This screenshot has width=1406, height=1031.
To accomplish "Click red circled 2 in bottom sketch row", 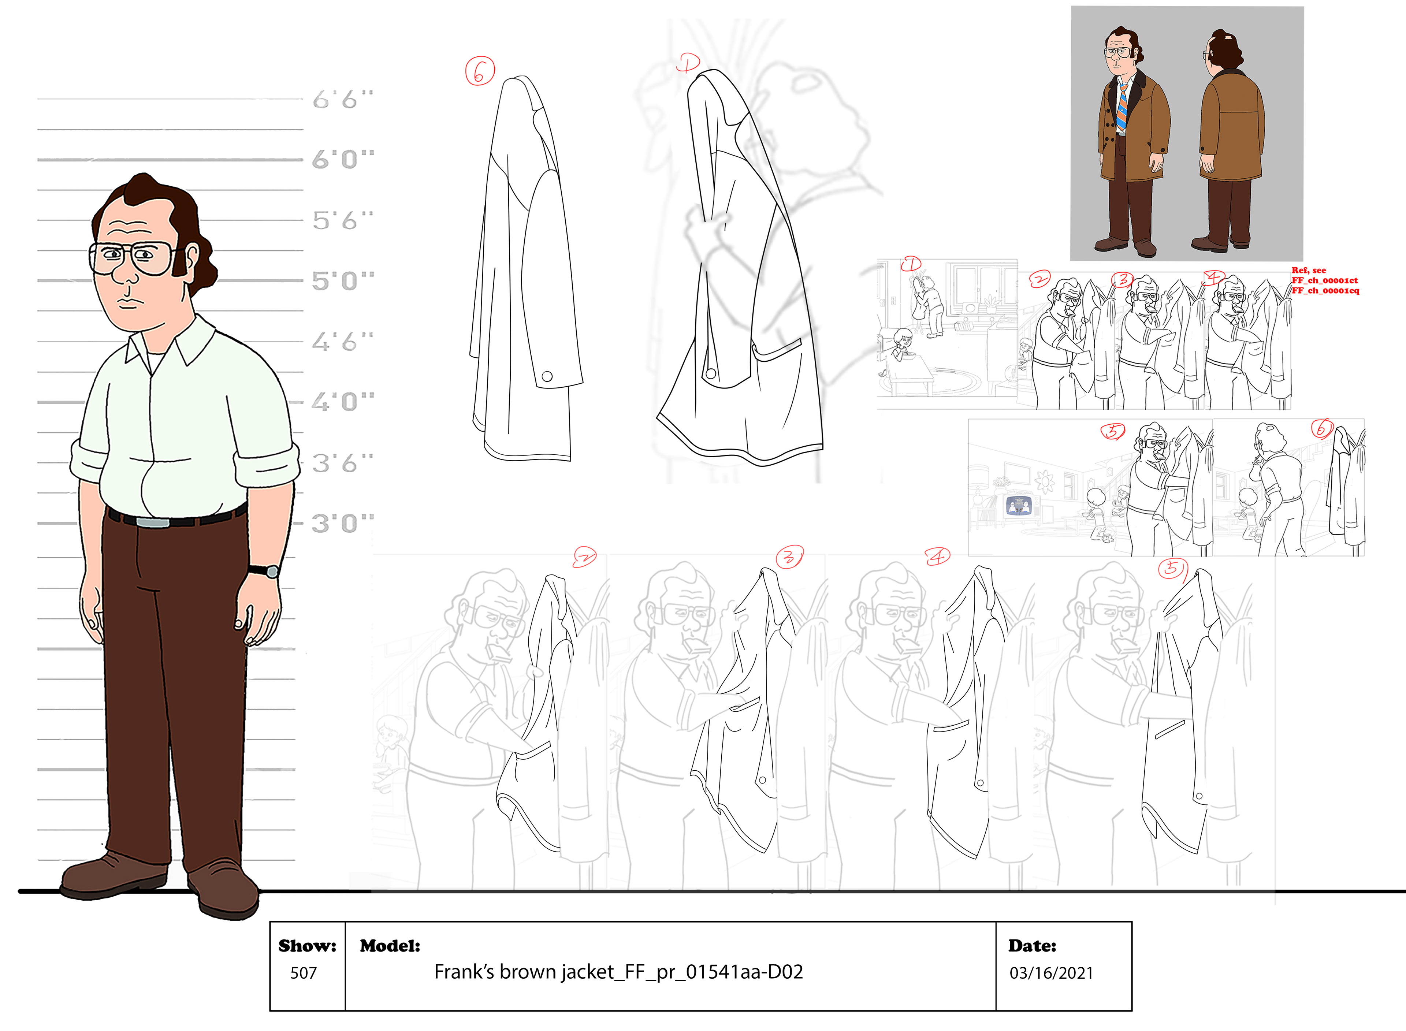I will (x=585, y=557).
